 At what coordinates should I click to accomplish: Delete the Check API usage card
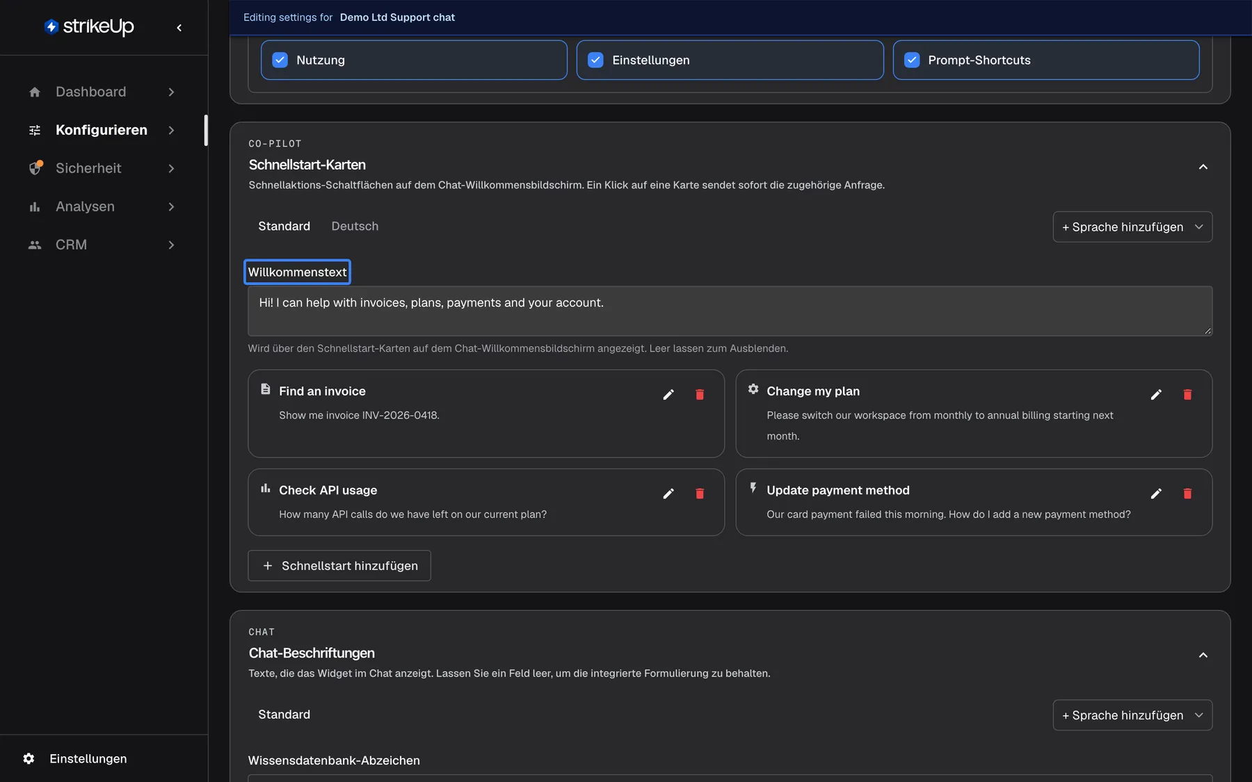(x=700, y=494)
